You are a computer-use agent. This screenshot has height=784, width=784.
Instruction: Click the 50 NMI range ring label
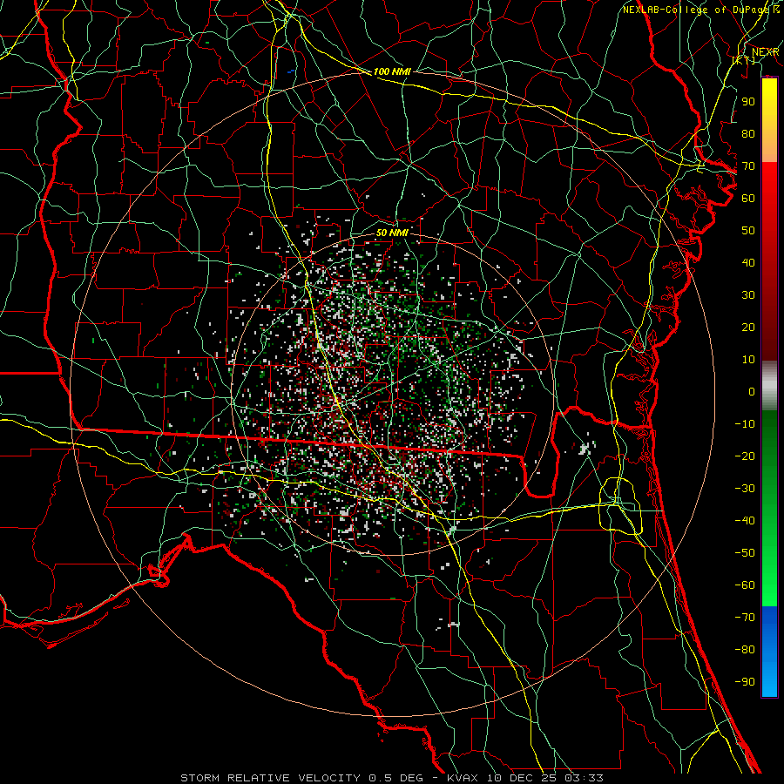coord(392,233)
